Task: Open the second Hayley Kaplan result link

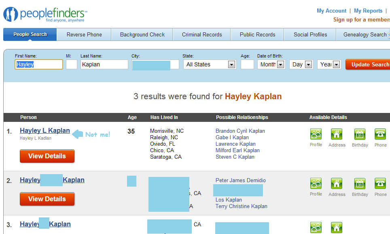Action: pos(52,180)
